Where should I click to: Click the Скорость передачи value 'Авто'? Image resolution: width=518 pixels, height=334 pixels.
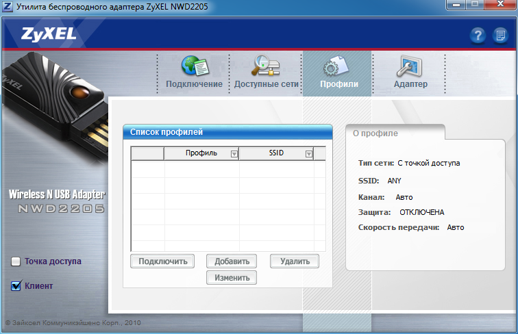(x=456, y=227)
